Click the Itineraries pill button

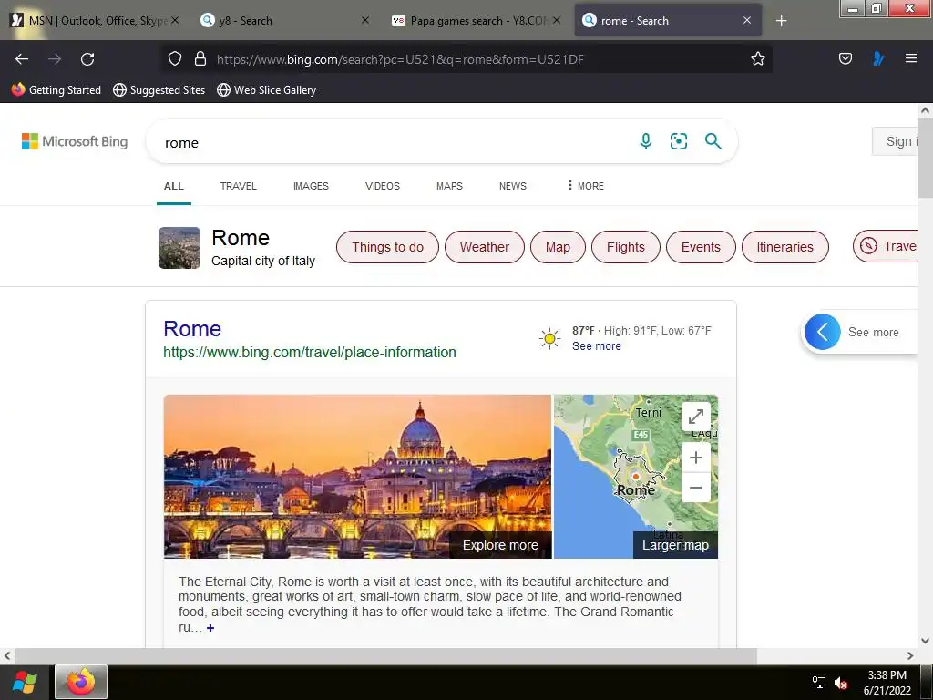pyautogui.click(x=784, y=247)
